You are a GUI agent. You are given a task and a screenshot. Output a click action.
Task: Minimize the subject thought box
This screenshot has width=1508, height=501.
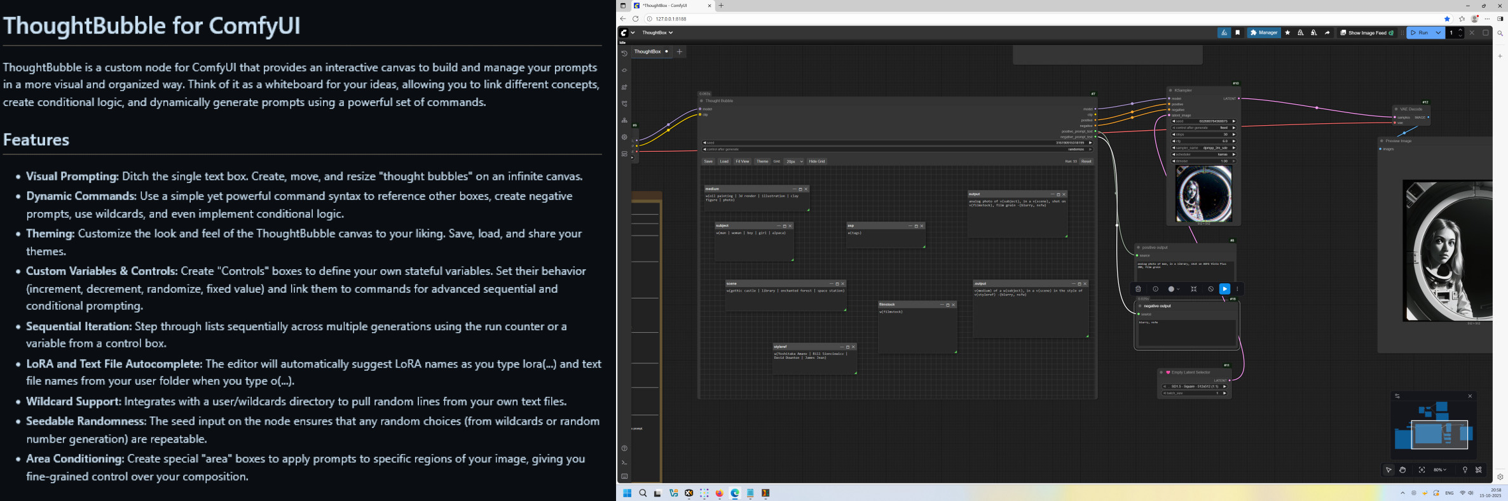pyautogui.click(x=779, y=226)
